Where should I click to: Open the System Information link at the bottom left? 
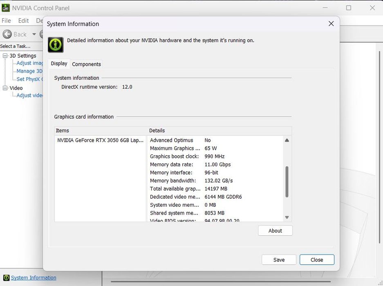pyautogui.click(x=34, y=278)
